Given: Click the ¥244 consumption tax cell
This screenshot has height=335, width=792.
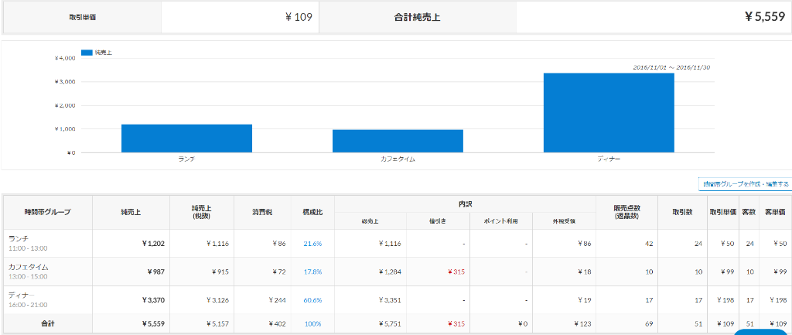Looking at the screenshot, I should pos(278,300).
